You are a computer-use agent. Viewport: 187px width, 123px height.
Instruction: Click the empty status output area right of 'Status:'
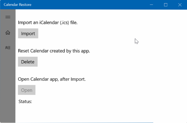click(80, 101)
